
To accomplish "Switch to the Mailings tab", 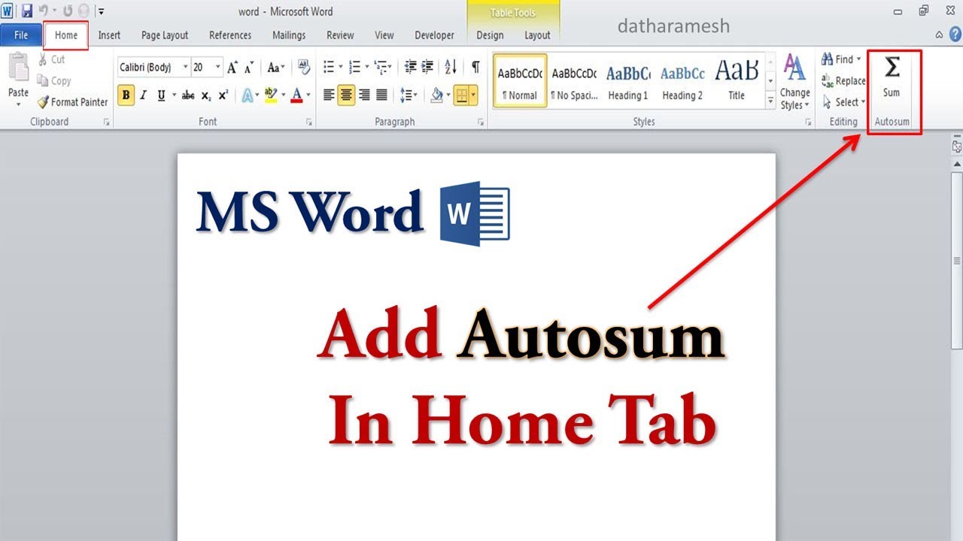I will 289,35.
